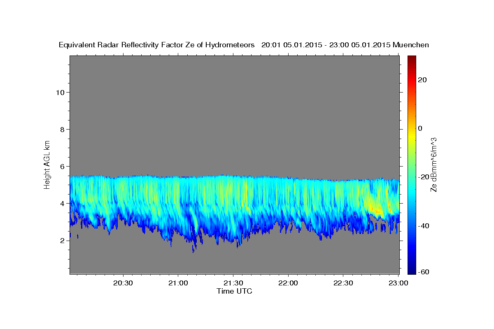Click the height axis value 4

pyautogui.click(x=62, y=203)
